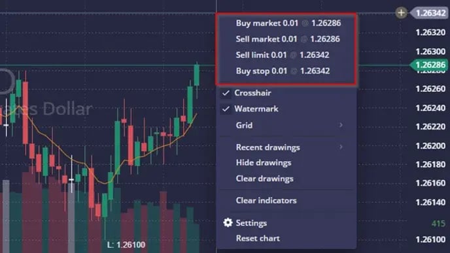Open the Grid menu entry
Screen dimensions: 450x253
coord(287,125)
